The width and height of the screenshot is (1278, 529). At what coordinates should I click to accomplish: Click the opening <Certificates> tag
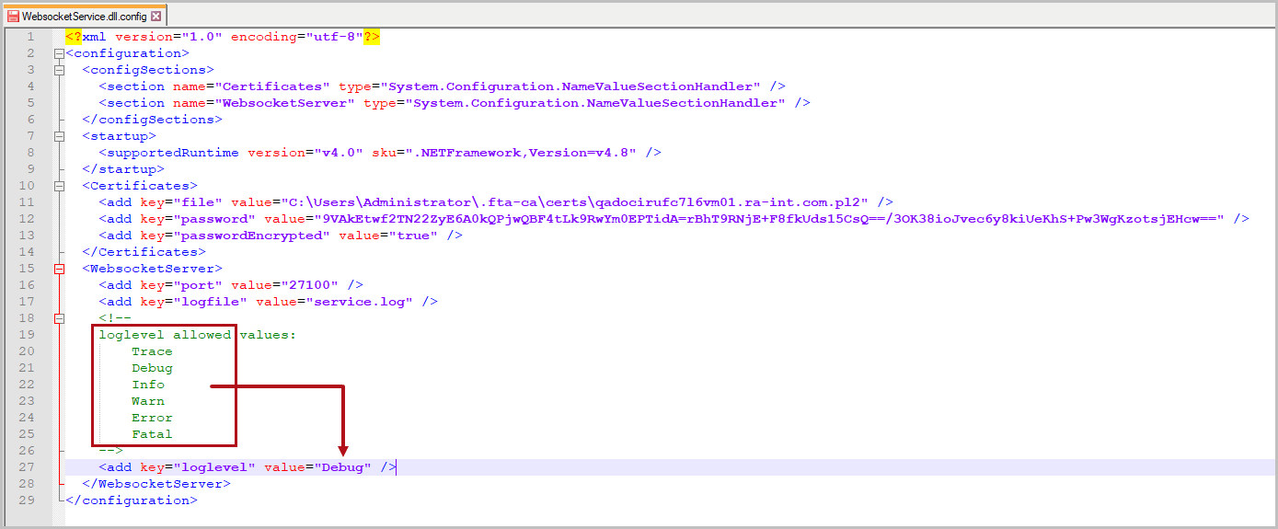[140, 186]
